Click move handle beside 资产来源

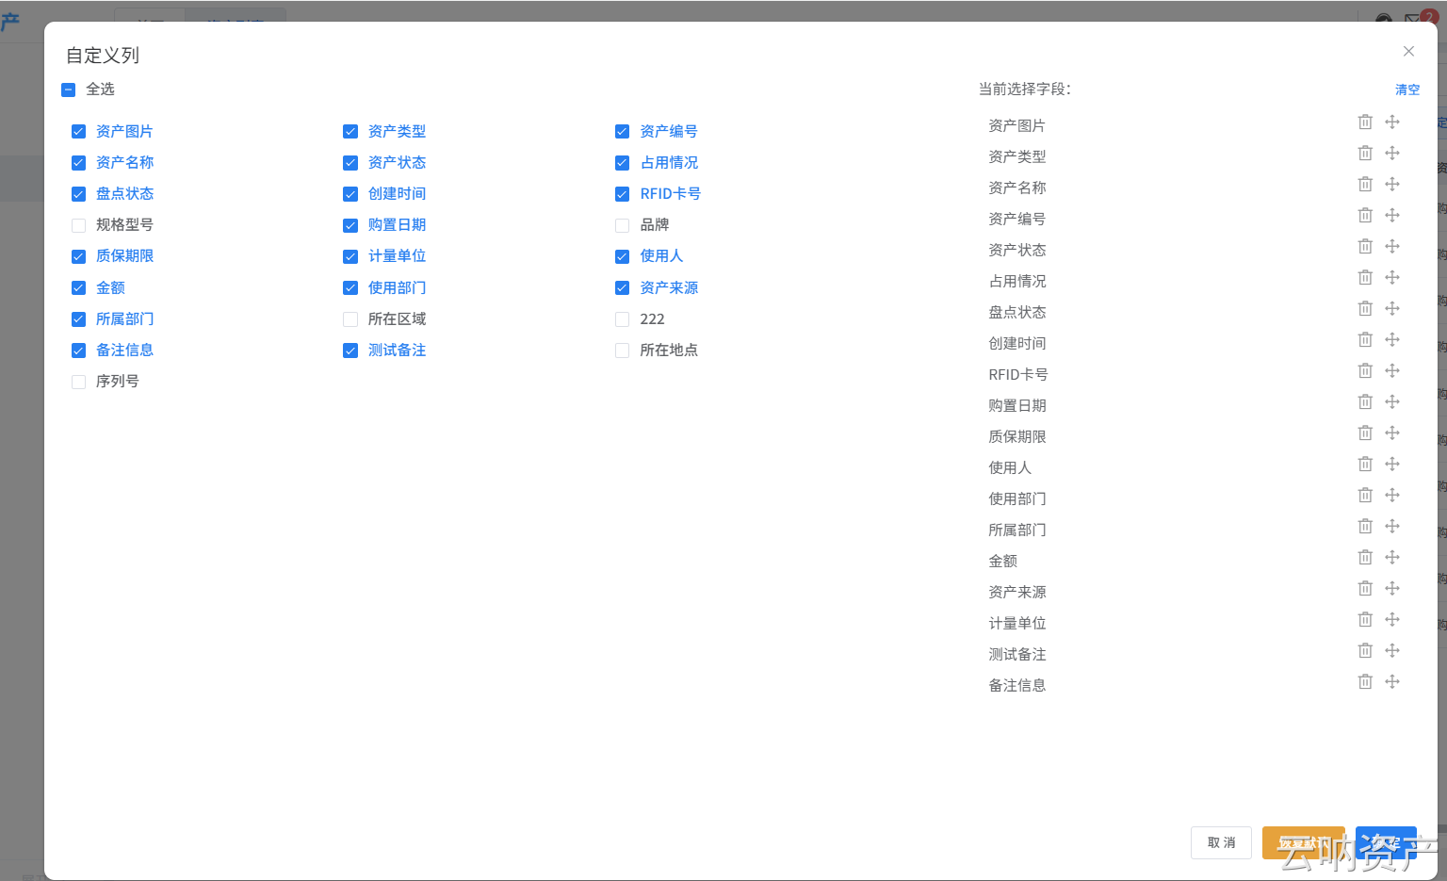pyautogui.click(x=1392, y=588)
